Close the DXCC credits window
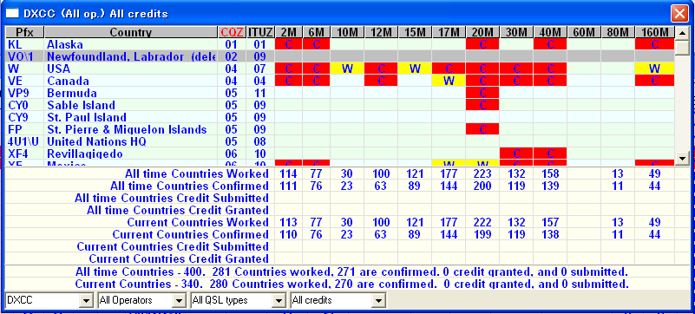 point(679,13)
